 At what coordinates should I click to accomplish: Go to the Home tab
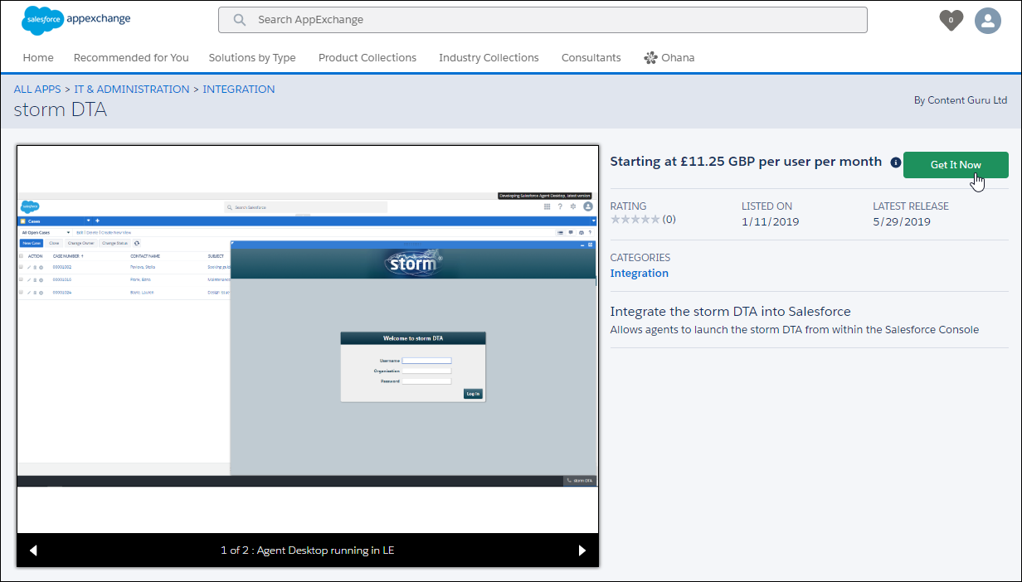38,58
